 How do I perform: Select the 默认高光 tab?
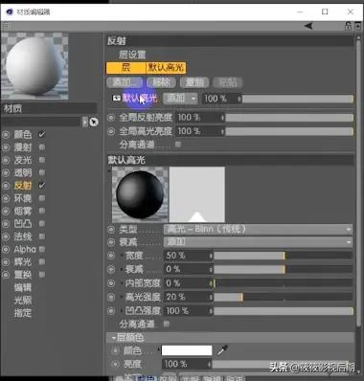[x=166, y=68]
